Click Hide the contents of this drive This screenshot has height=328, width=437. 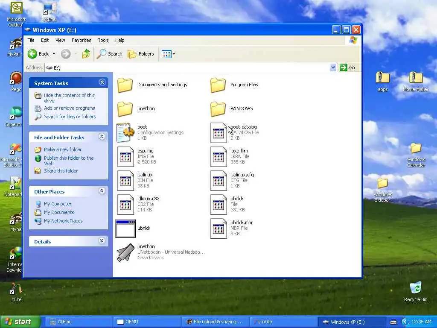coord(69,98)
